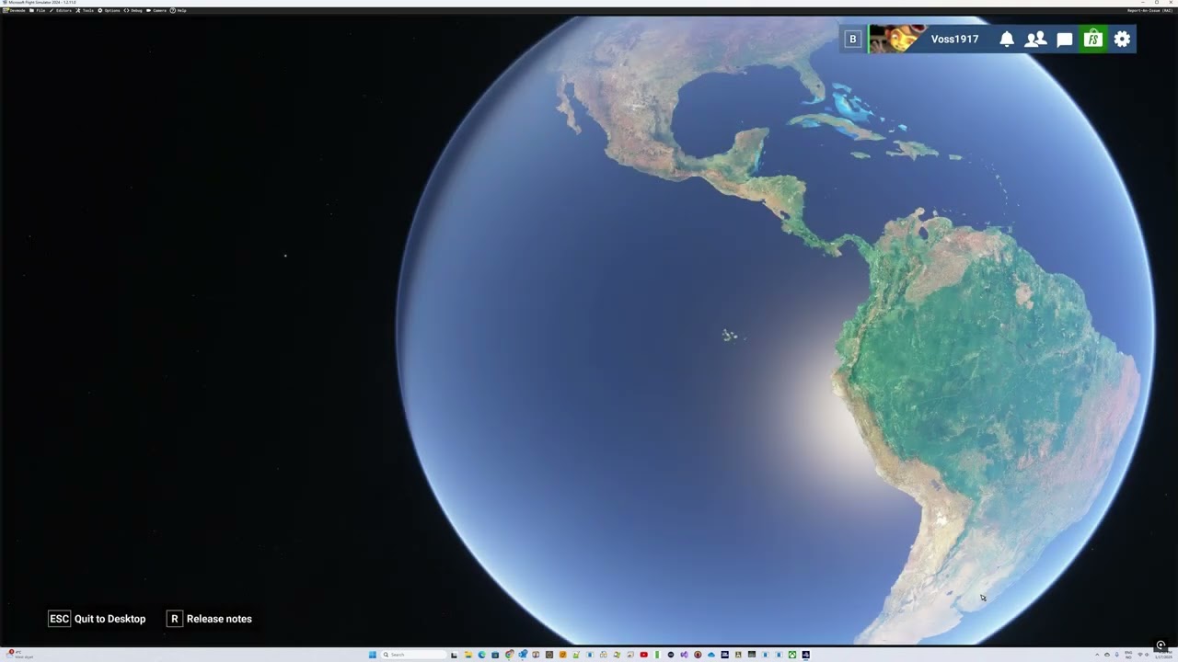Click the Windows taskbar Search box
The height and width of the screenshot is (662, 1178).
[x=413, y=655]
